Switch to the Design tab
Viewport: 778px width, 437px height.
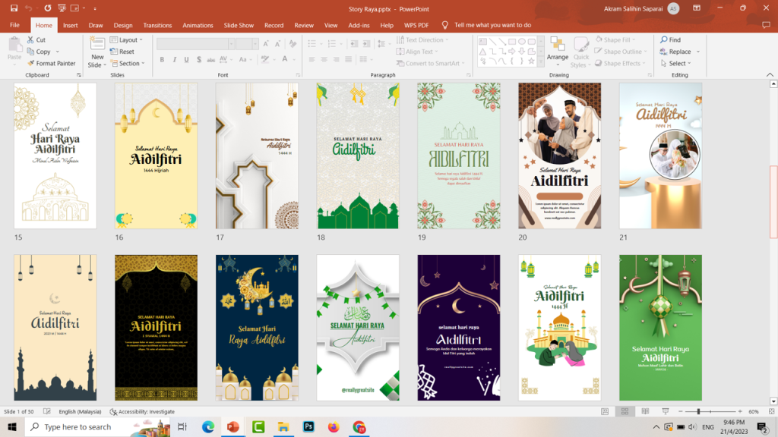tap(122, 25)
